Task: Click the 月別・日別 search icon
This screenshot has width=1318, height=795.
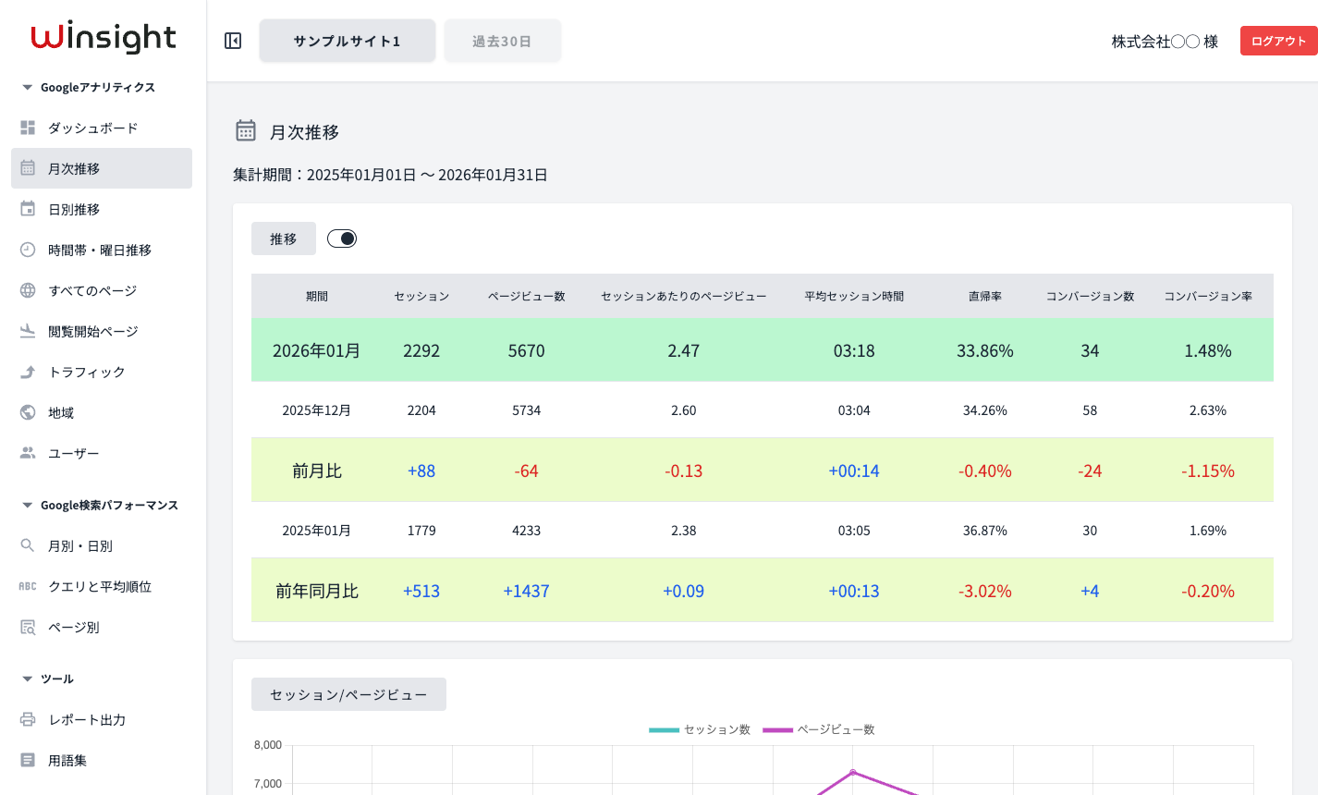Action: click(x=28, y=545)
